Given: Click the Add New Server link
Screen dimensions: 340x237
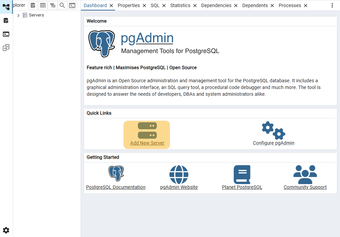Looking at the screenshot, I should pyautogui.click(x=147, y=143).
